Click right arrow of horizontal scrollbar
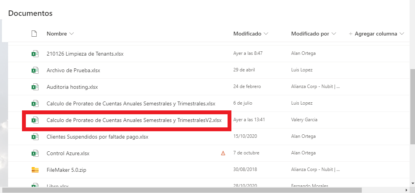415x193 pixels. pyautogui.click(x=407, y=190)
